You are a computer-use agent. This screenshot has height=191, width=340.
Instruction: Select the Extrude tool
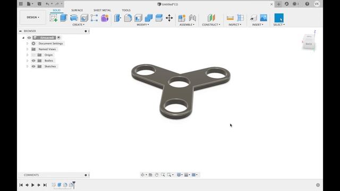tap(64, 18)
